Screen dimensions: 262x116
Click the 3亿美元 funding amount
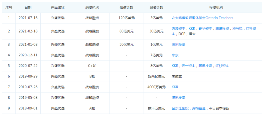coord(156,18)
